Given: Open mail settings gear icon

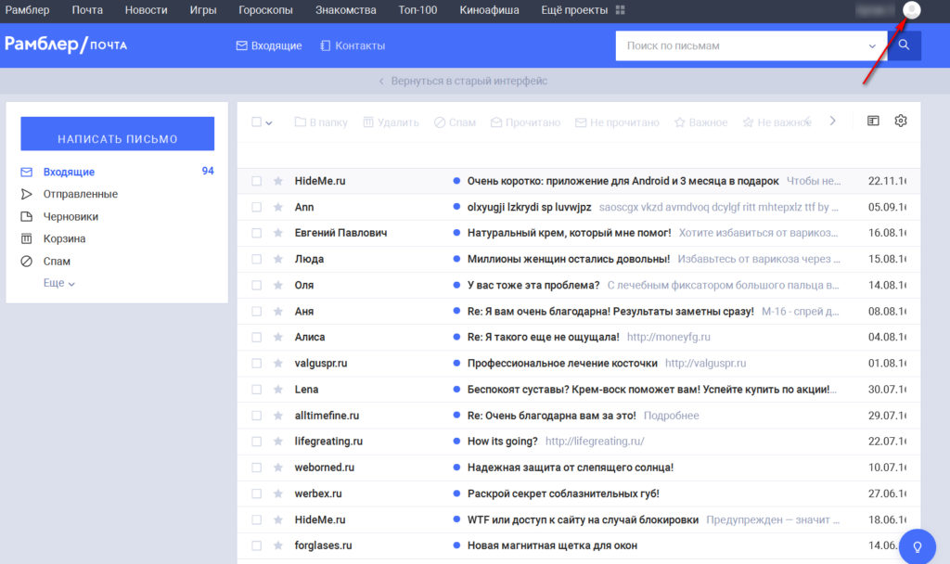Looking at the screenshot, I should click(x=900, y=121).
